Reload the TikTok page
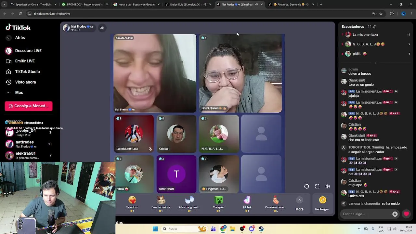Screen dimensions: 416x234 [20, 14]
